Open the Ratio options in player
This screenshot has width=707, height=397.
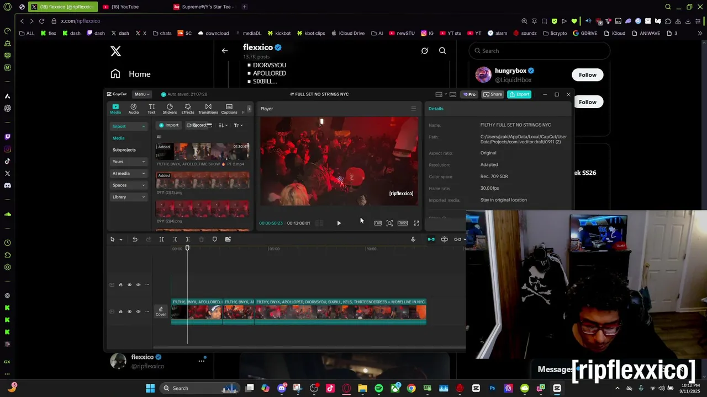(x=403, y=223)
